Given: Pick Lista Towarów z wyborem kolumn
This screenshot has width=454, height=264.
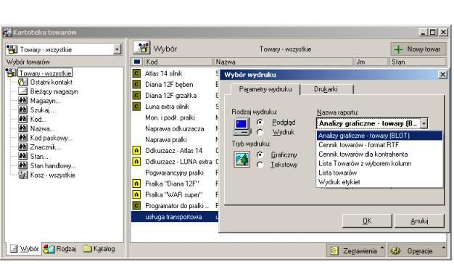Looking at the screenshot, I should (379, 163).
